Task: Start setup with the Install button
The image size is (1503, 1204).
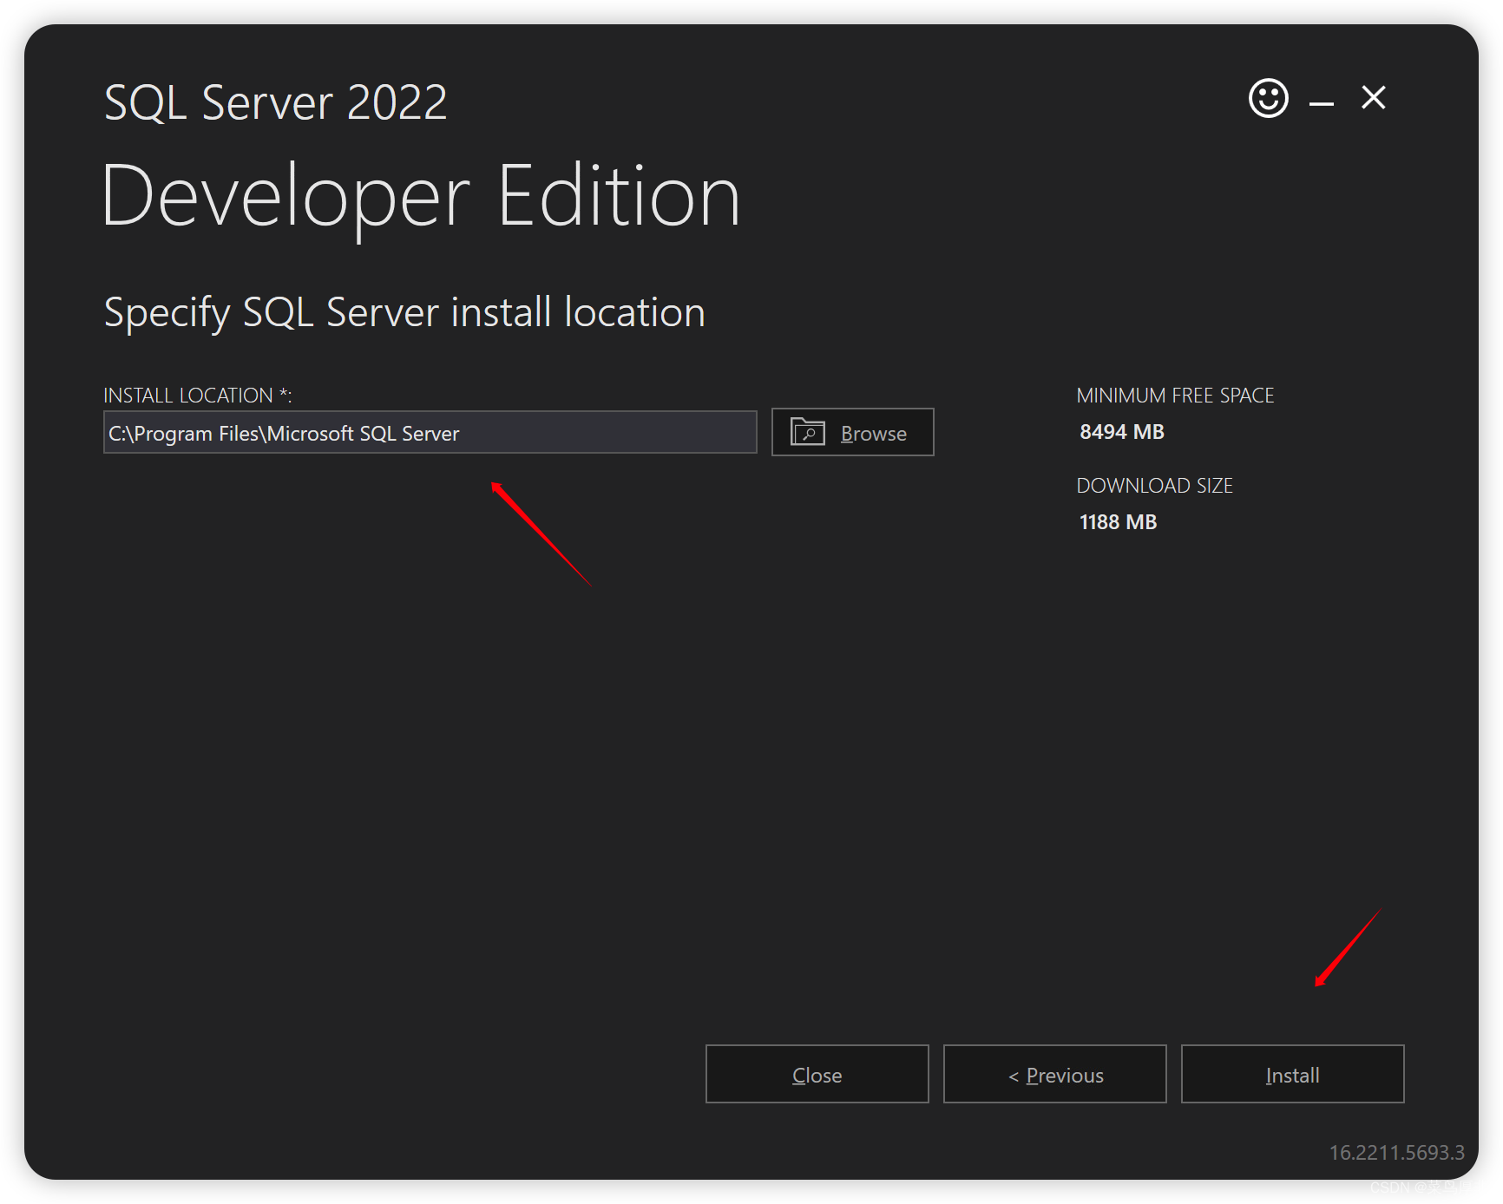Action: pos(1292,1074)
